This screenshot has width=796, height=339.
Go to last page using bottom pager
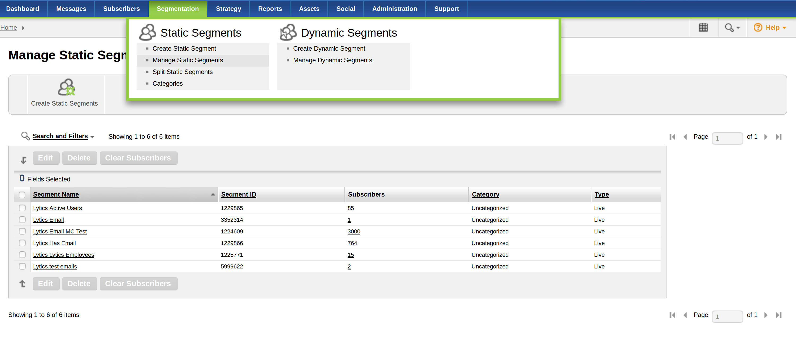pos(779,315)
